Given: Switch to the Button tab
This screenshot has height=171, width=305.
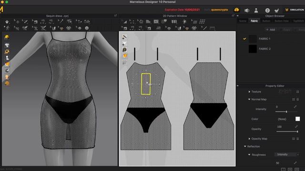Looking at the screenshot, I should coord(266,21).
